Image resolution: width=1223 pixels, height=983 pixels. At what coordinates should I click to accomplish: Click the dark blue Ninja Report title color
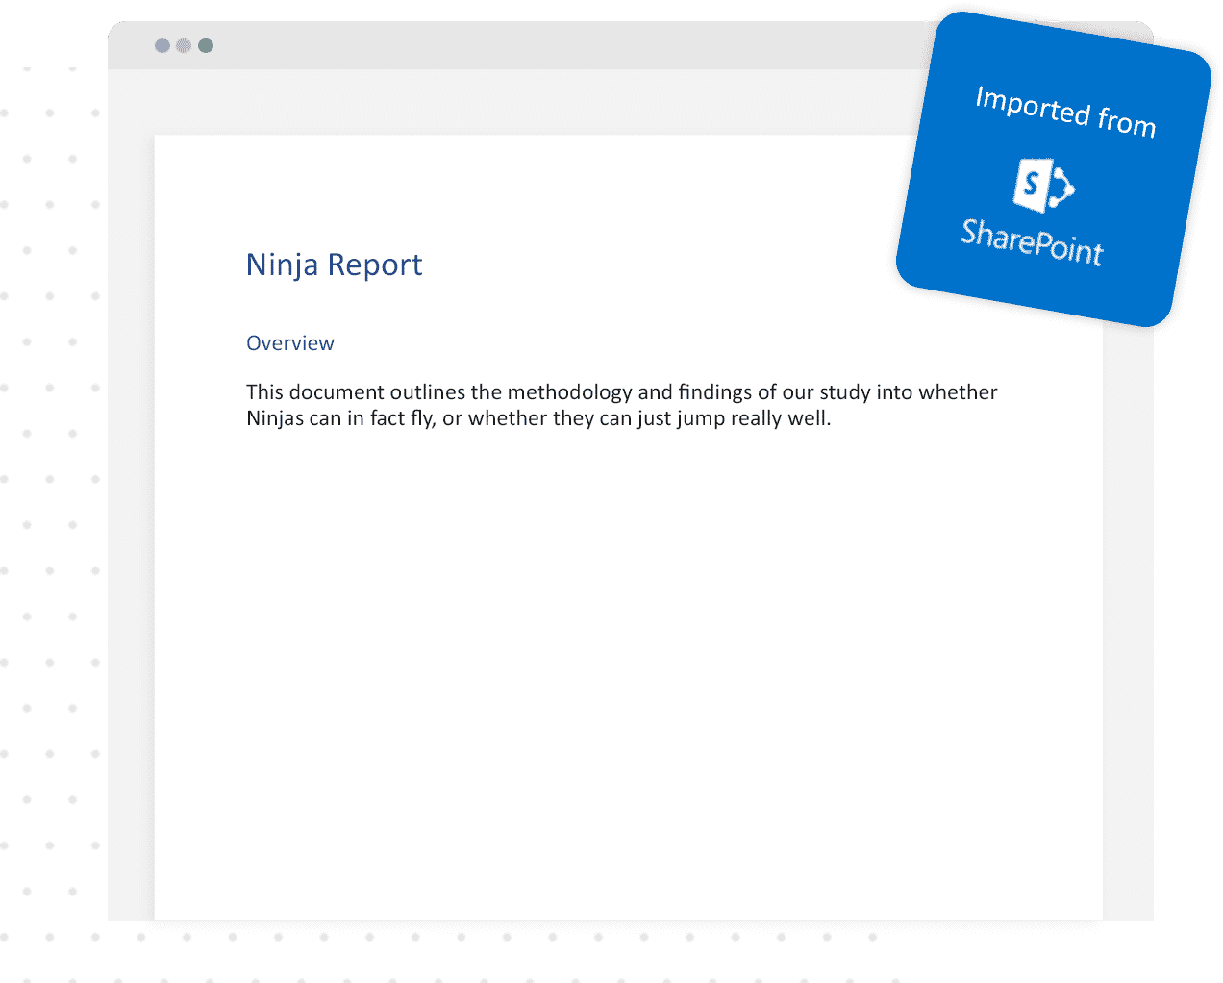click(335, 265)
